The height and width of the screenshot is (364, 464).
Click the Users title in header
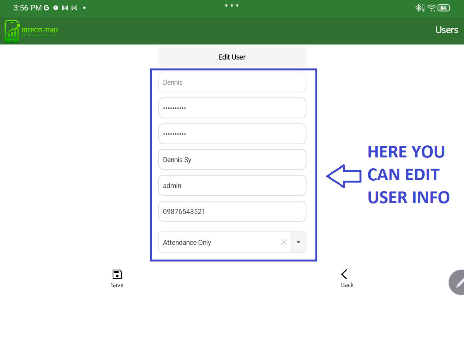[x=447, y=30]
